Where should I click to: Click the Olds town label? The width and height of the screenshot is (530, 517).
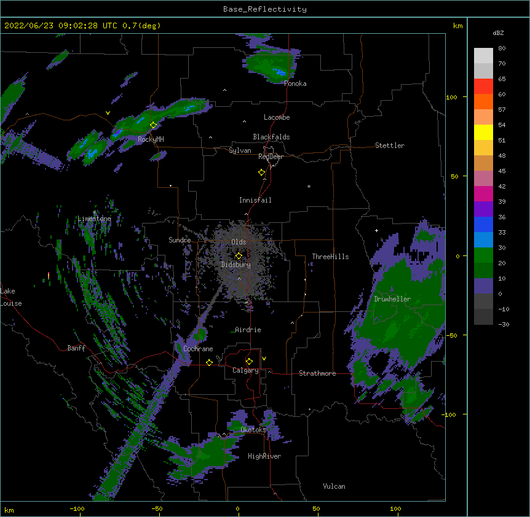click(x=239, y=242)
